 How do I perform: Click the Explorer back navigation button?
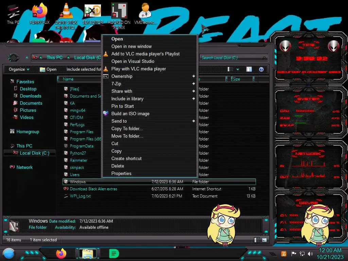[14, 58]
